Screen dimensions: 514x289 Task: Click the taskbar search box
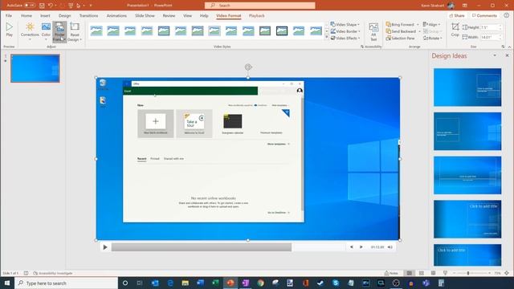(66, 283)
